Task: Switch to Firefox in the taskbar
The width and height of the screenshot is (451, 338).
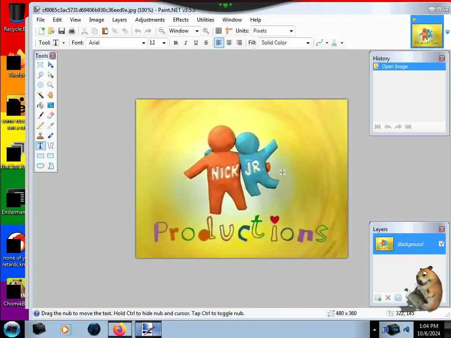Action: 120,329
